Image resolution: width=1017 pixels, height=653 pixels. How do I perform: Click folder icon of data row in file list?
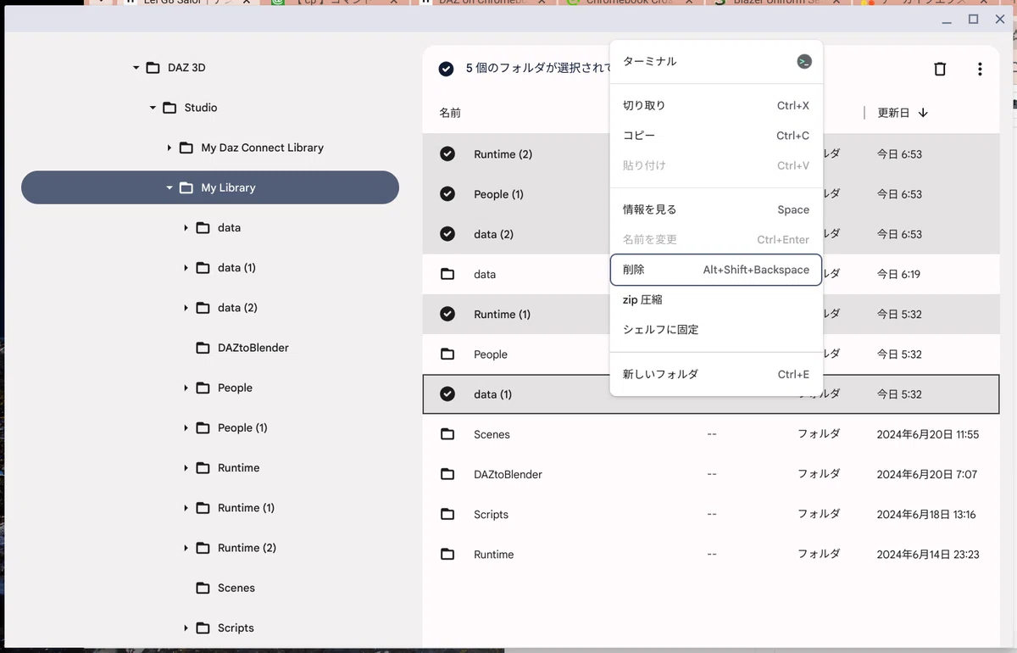tap(447, 274)
